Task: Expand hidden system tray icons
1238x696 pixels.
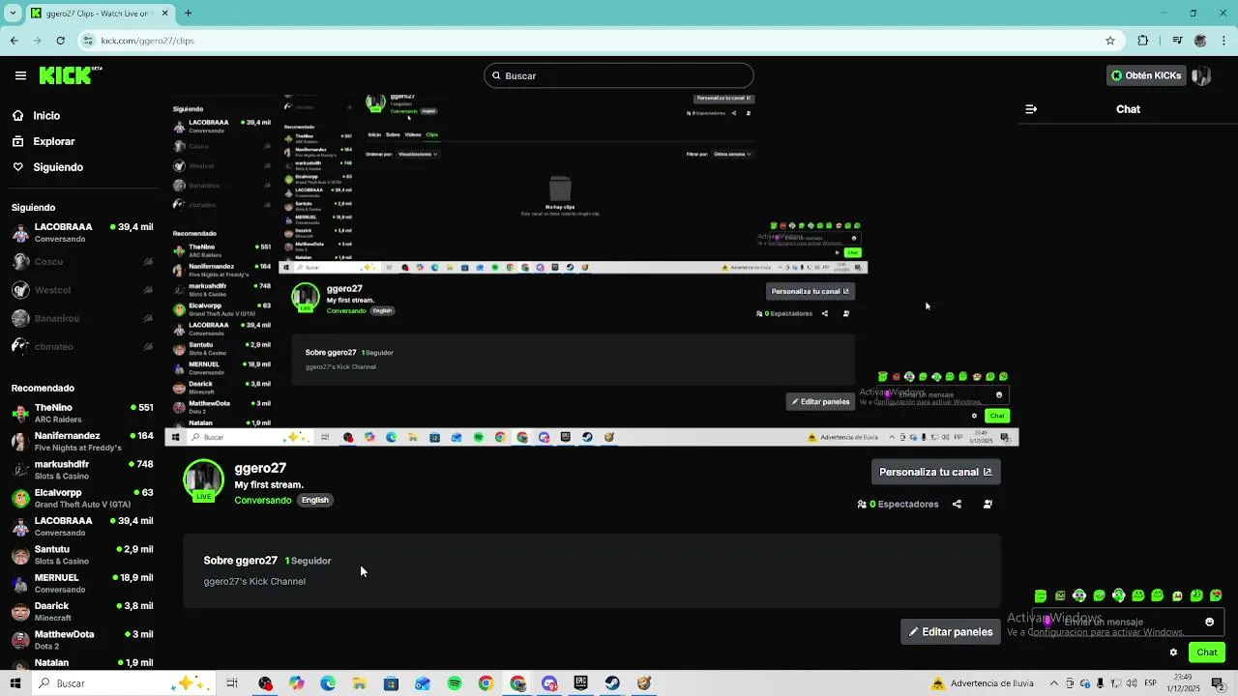Action: (x=1052, y=683)
